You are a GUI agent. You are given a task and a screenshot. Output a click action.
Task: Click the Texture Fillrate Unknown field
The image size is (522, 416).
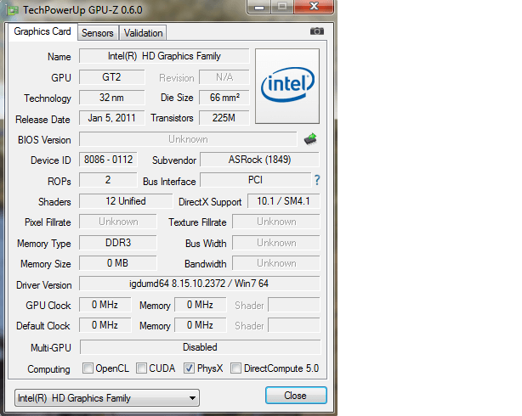click(x=276, y=222)
